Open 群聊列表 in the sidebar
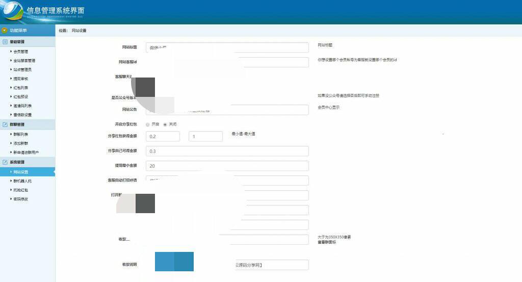The width and height of the screenshot is (522, 282). tap(20, 135)
